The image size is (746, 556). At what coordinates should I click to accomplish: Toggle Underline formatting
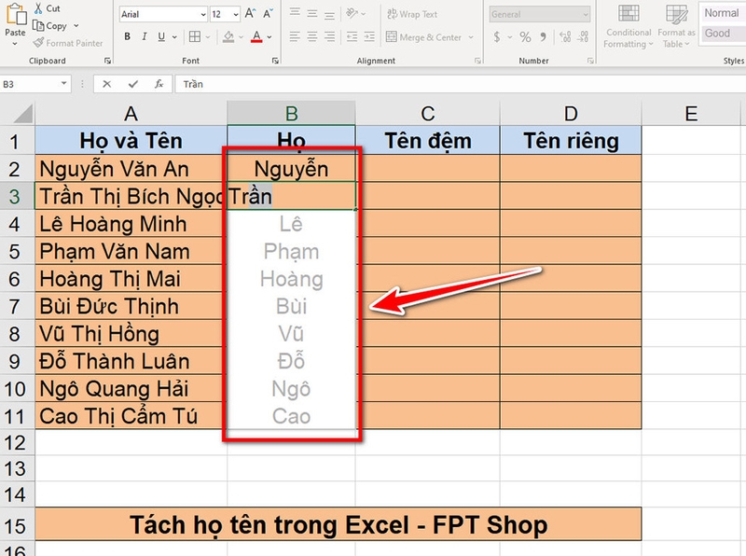(161, 36)
